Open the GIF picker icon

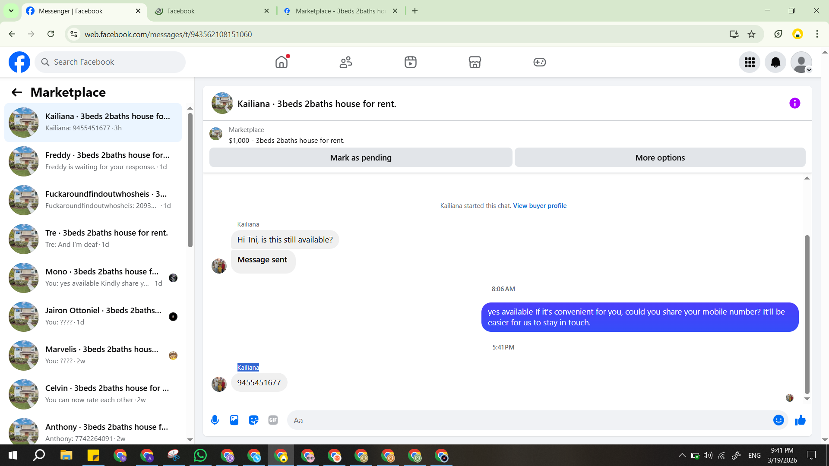point(273,420)
